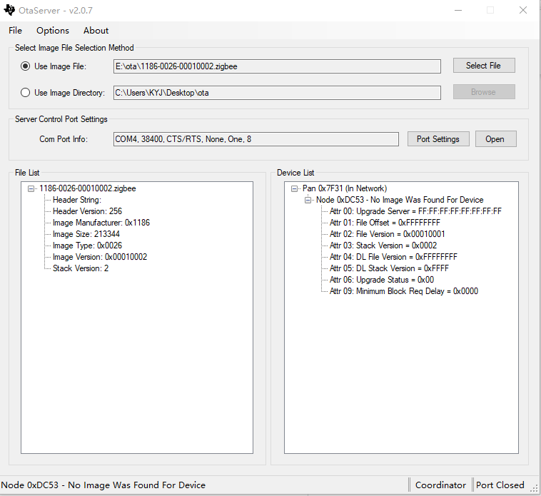Open the File menu
Screen dimensions: 541x496
click(x=15, y=31)
